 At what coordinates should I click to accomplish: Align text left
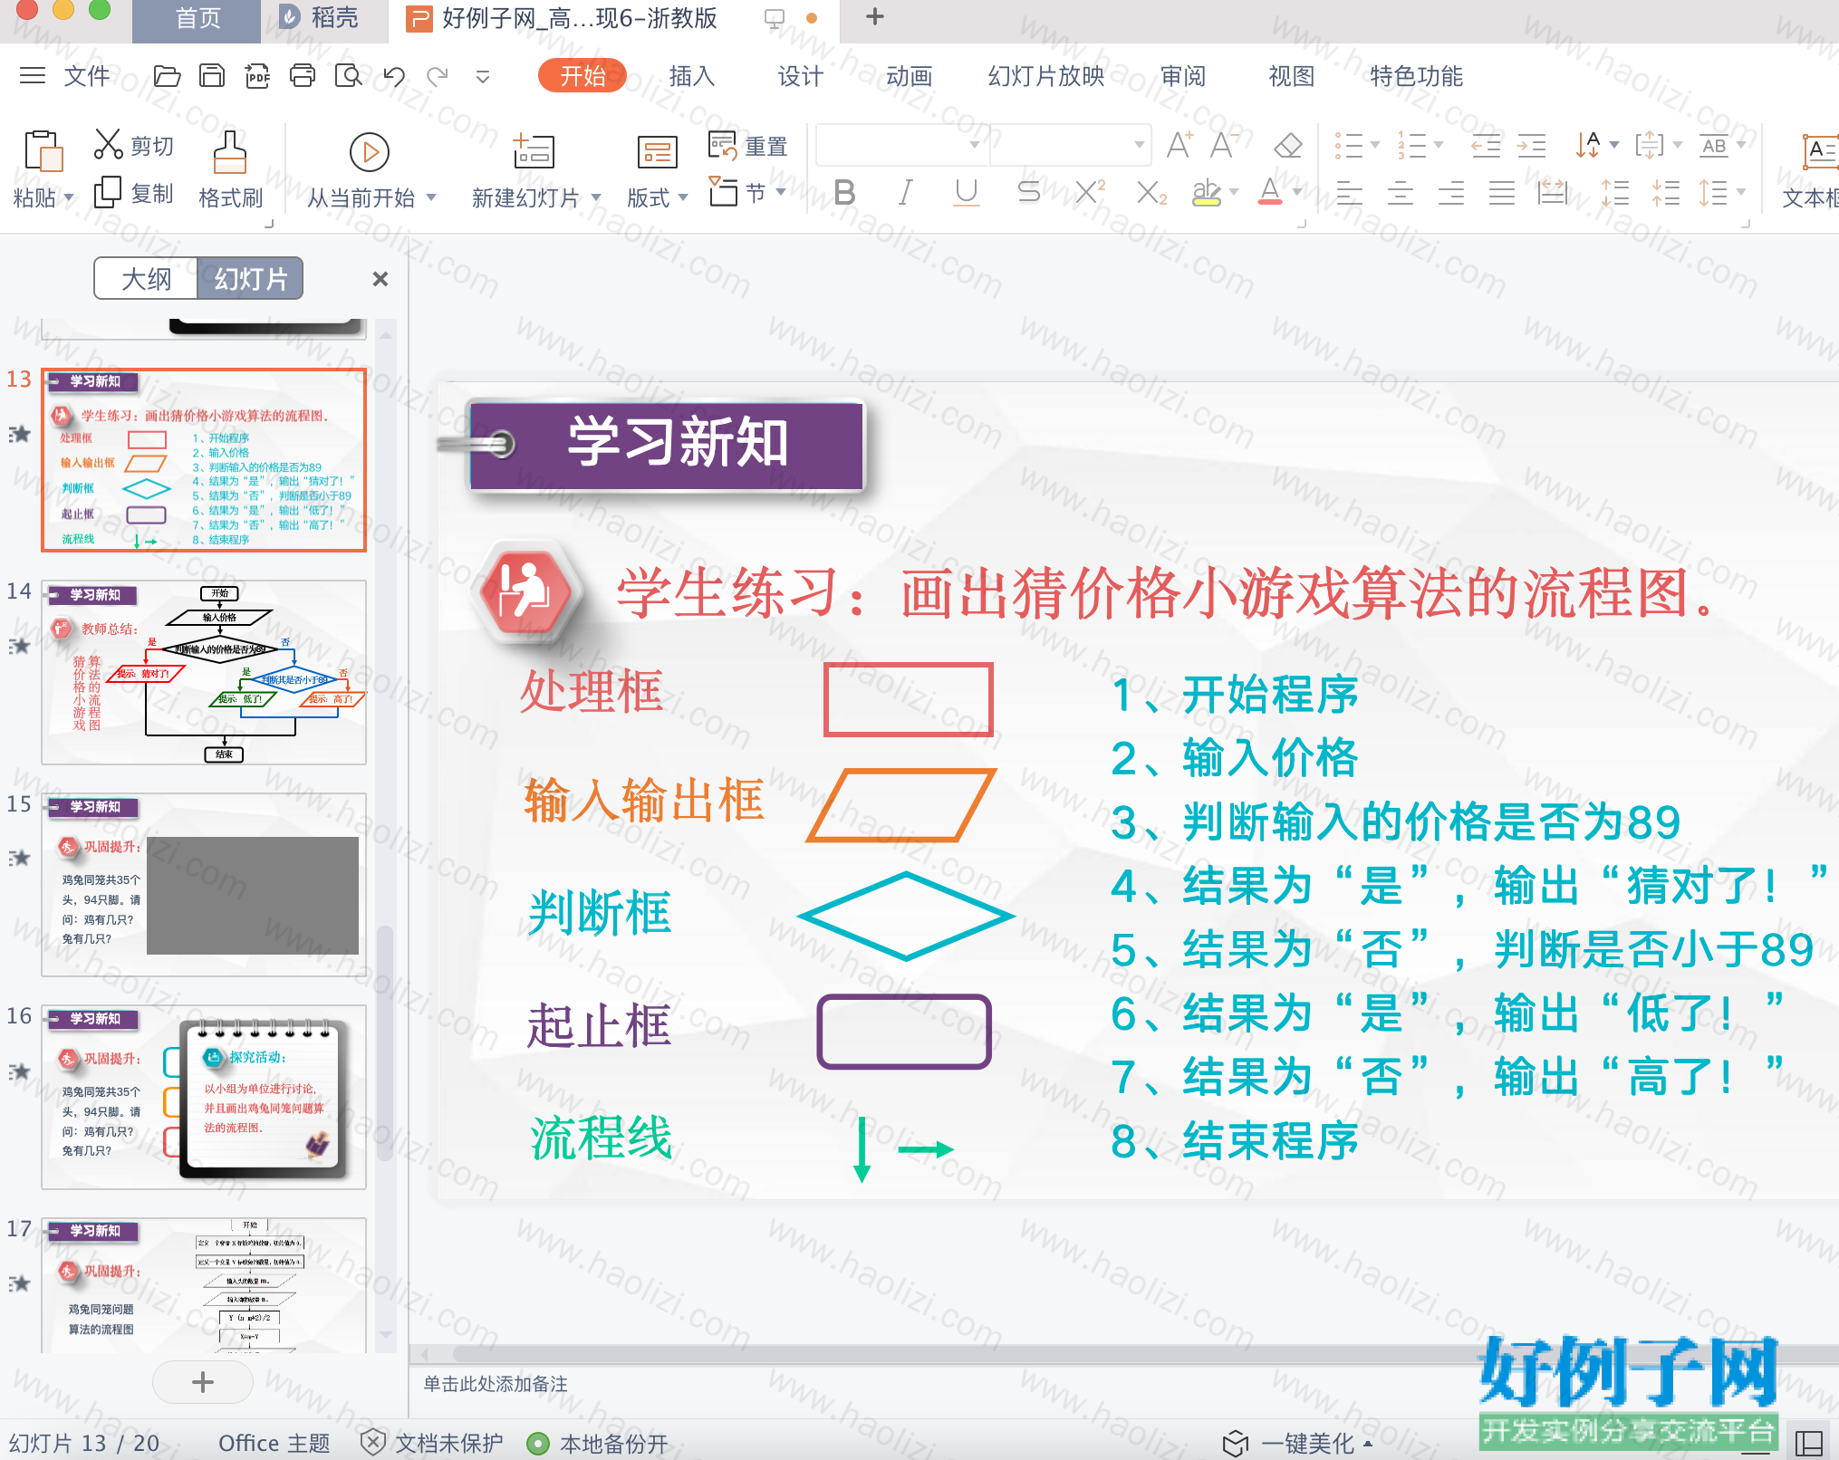(1350, 193)
